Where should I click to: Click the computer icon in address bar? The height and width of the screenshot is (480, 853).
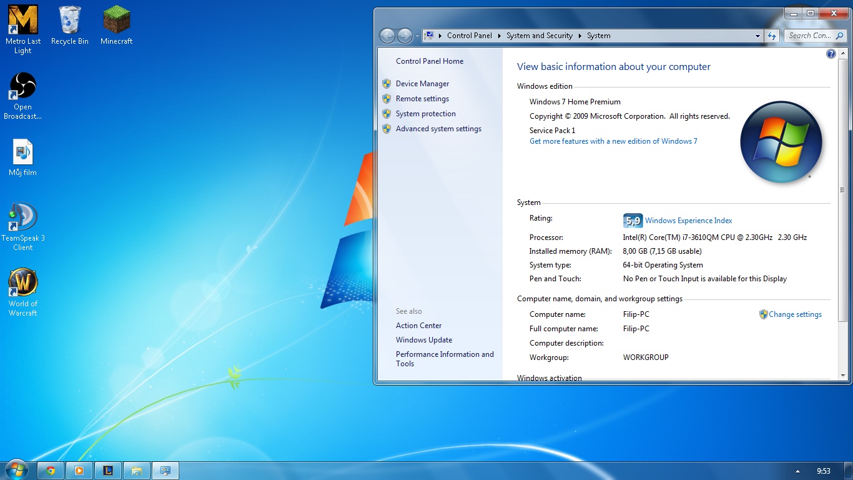430,36
